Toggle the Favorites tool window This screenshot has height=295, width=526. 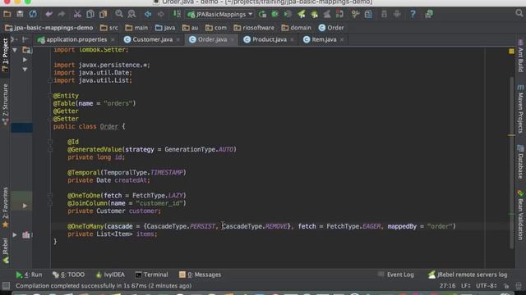[x=5, y=207]
